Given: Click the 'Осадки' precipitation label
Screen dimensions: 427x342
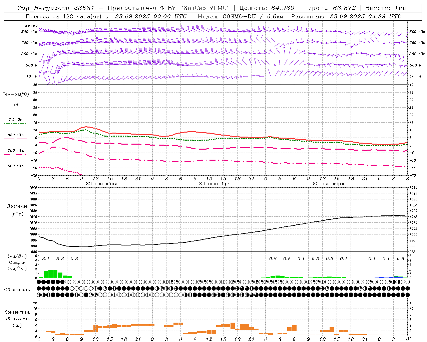Looking at the screenshot, I should (17, 263).
